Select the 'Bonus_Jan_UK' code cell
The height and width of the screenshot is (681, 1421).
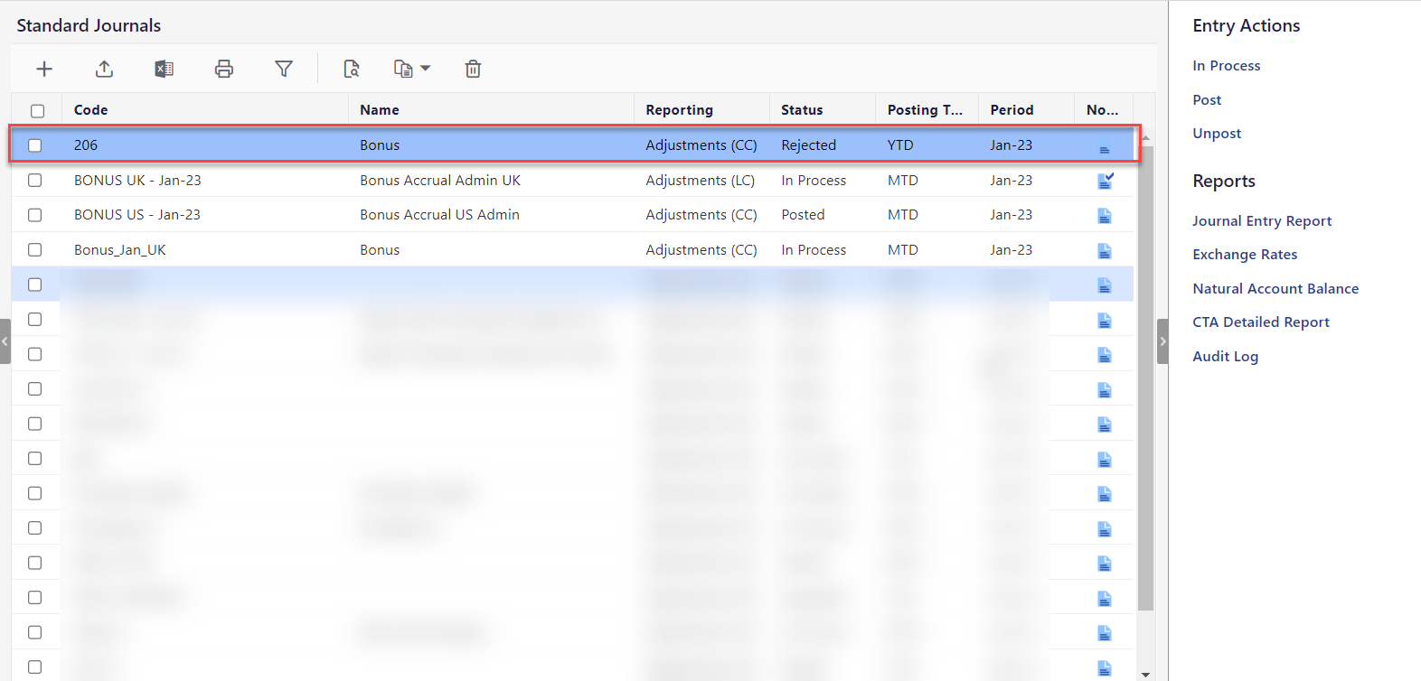pos(120,249)
